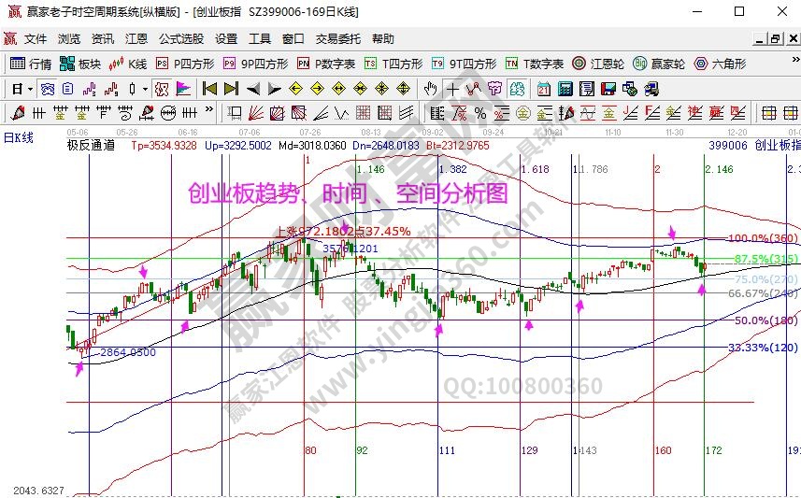Click the calculator icon in toolbar

(565, 89)
